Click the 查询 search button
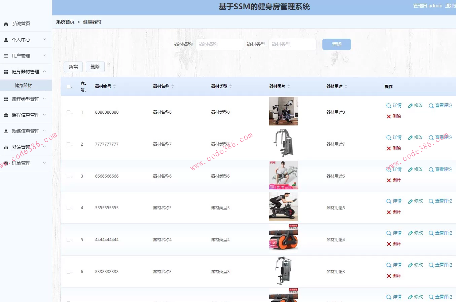This screenshot has width=456, height=302. click(x=336, y=44)
